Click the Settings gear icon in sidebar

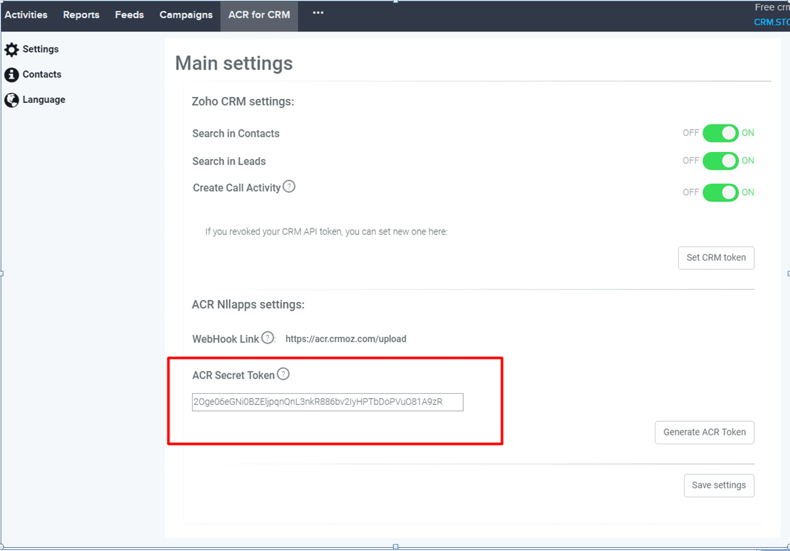coord(12,50)
